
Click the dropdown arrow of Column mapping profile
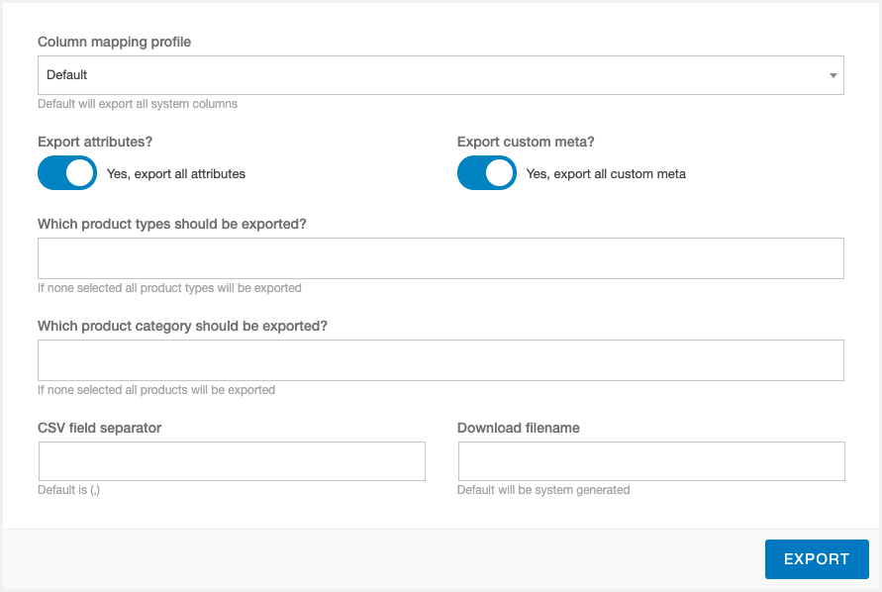833,75
